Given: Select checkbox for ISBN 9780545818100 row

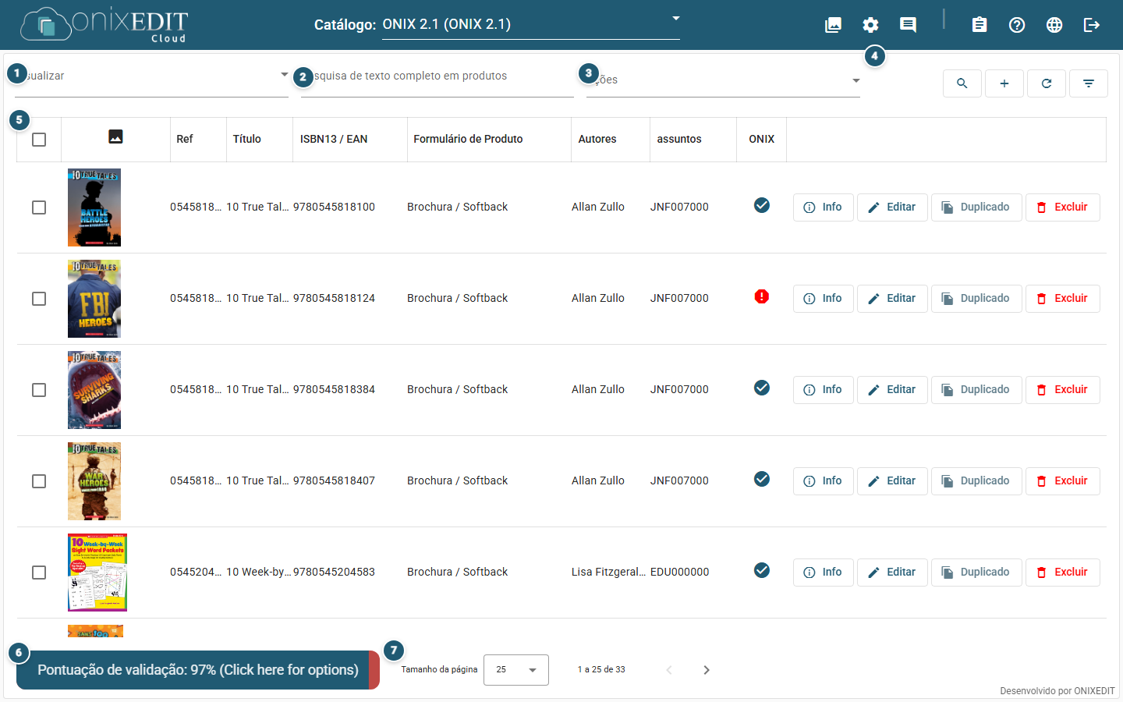Looking at the screenshot, I should point(39,207).
